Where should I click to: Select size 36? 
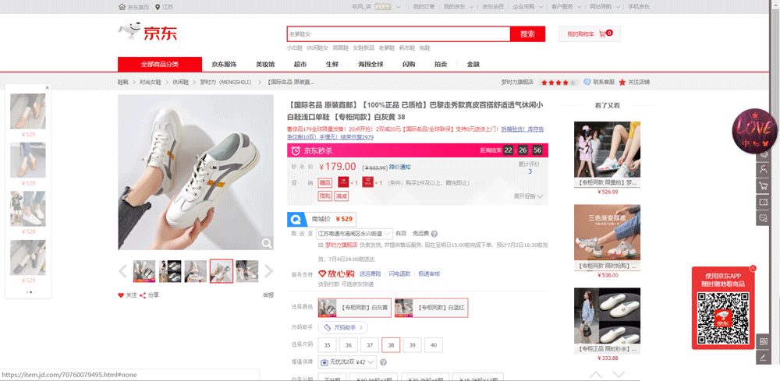[348, 345]
